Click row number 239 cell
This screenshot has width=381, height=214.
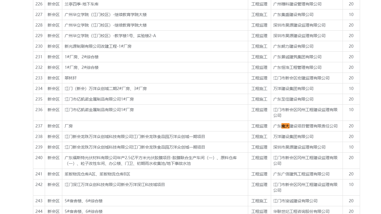(39, 147)
